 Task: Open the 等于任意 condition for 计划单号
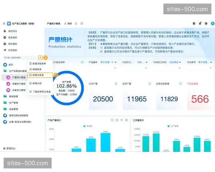click(x=205, y=62)
